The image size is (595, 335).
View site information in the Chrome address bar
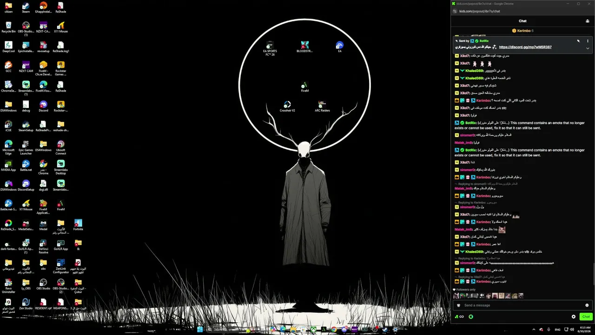pos(455,11)
